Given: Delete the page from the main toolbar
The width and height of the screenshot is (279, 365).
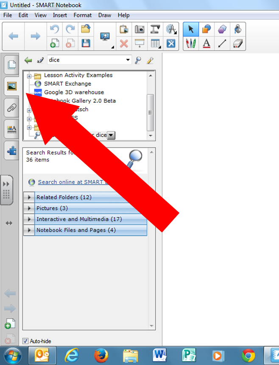Looking at the screenshot, I should click(x=70, y=43).
